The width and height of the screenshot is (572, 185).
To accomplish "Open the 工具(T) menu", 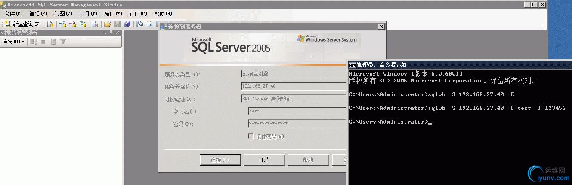I will [88, 14].
